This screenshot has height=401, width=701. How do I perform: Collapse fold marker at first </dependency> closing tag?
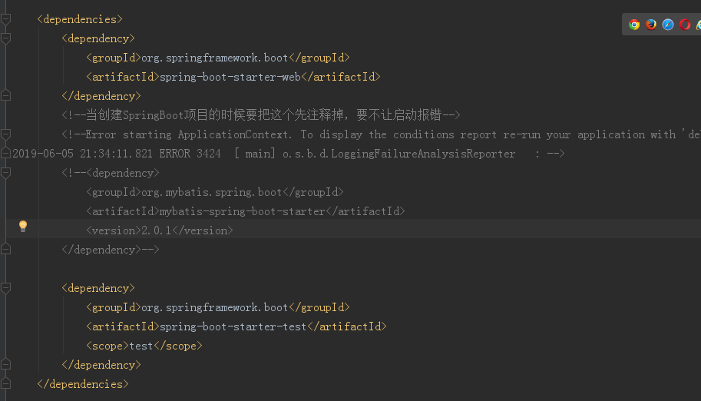(6, 96)
